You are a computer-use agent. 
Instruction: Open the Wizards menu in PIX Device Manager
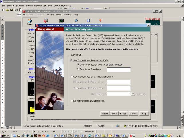(x=67, y=15)
